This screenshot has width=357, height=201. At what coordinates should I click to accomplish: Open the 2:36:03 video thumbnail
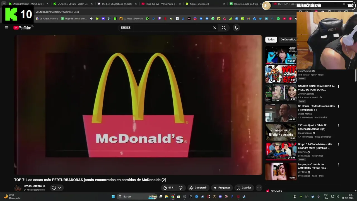(x=281, y=55)
